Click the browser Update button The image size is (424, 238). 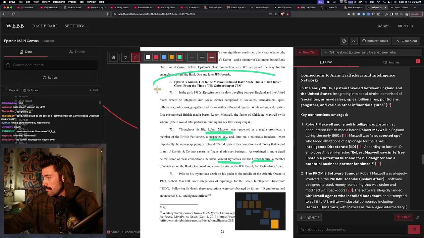415,14
